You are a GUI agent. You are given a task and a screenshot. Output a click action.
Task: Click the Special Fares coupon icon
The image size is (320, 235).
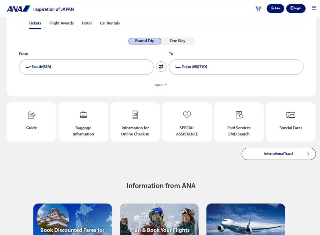291,115
